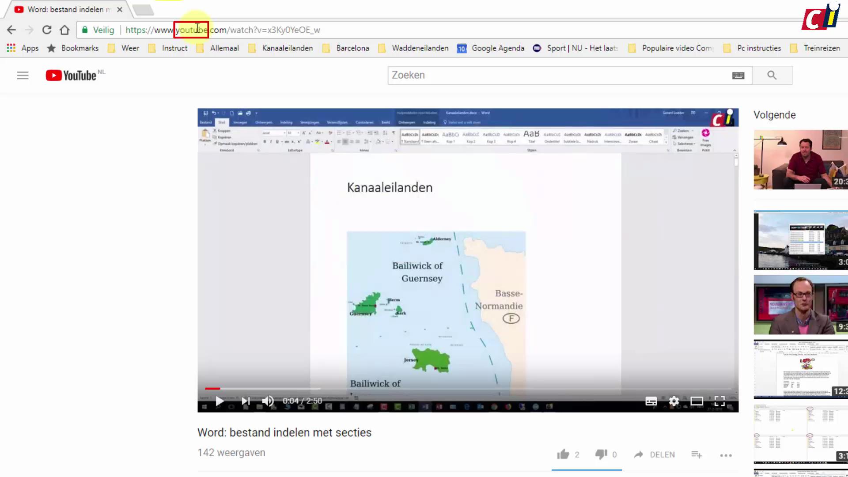Enter fullscreen mode
The height and width of the screenshot is (477, 848).
coord(720,401)
